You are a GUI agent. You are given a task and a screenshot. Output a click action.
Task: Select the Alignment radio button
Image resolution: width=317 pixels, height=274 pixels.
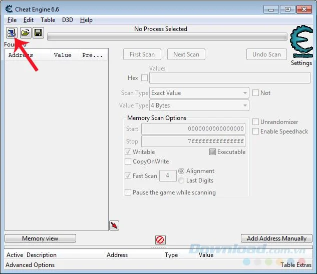pos(181,171)
